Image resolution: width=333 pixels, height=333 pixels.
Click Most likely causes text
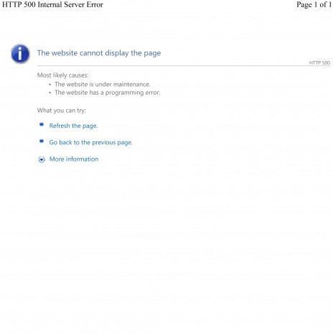(62, 75)
